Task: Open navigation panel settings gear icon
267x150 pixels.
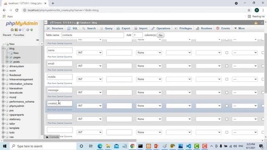Action: [28, 30]
